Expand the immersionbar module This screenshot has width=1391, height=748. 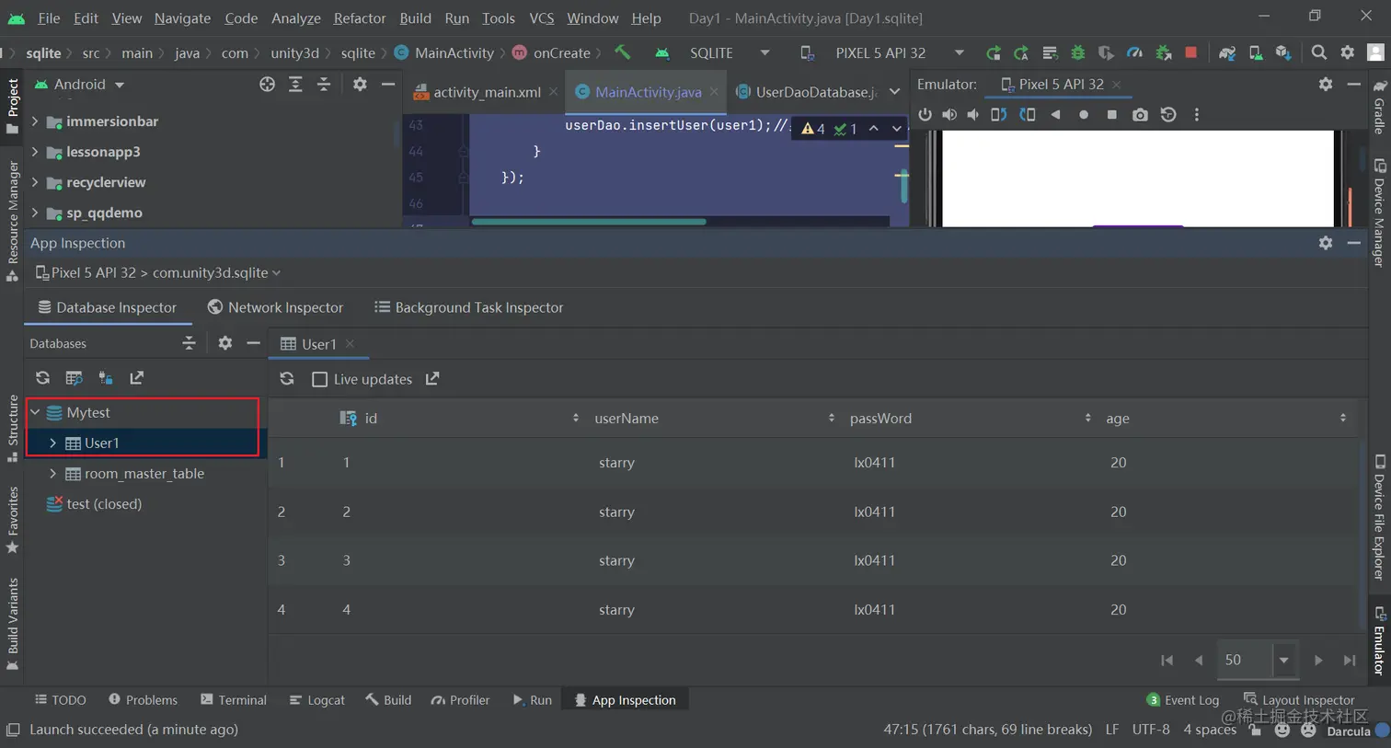(x=34, y=121)
